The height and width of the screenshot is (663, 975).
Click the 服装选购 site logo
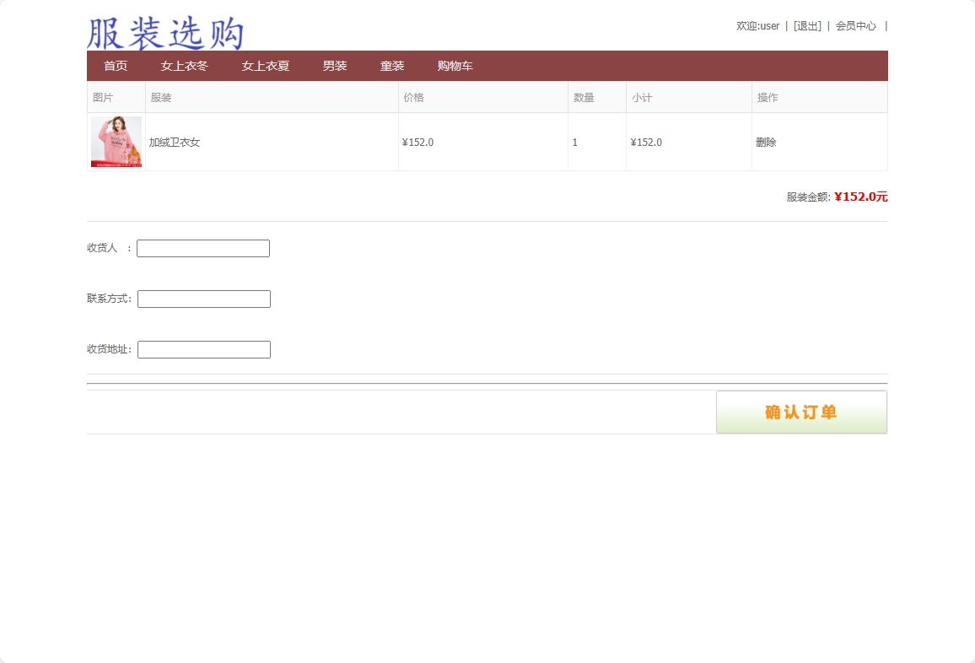164,32
